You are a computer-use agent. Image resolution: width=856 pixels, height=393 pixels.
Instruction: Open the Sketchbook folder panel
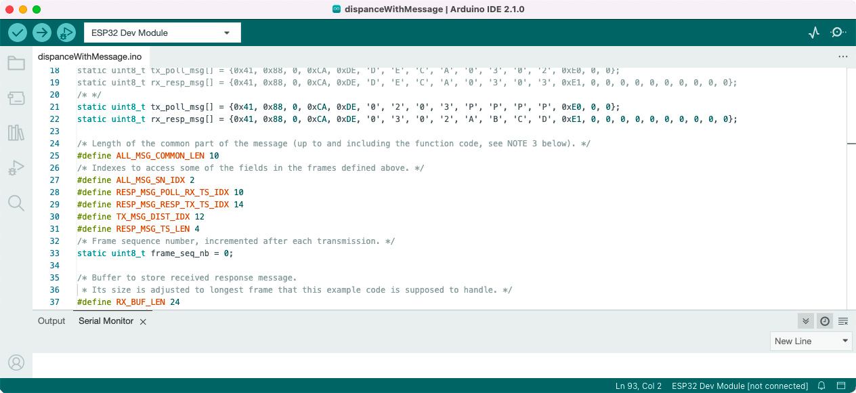pyautogui.click(x=16, y=64)
